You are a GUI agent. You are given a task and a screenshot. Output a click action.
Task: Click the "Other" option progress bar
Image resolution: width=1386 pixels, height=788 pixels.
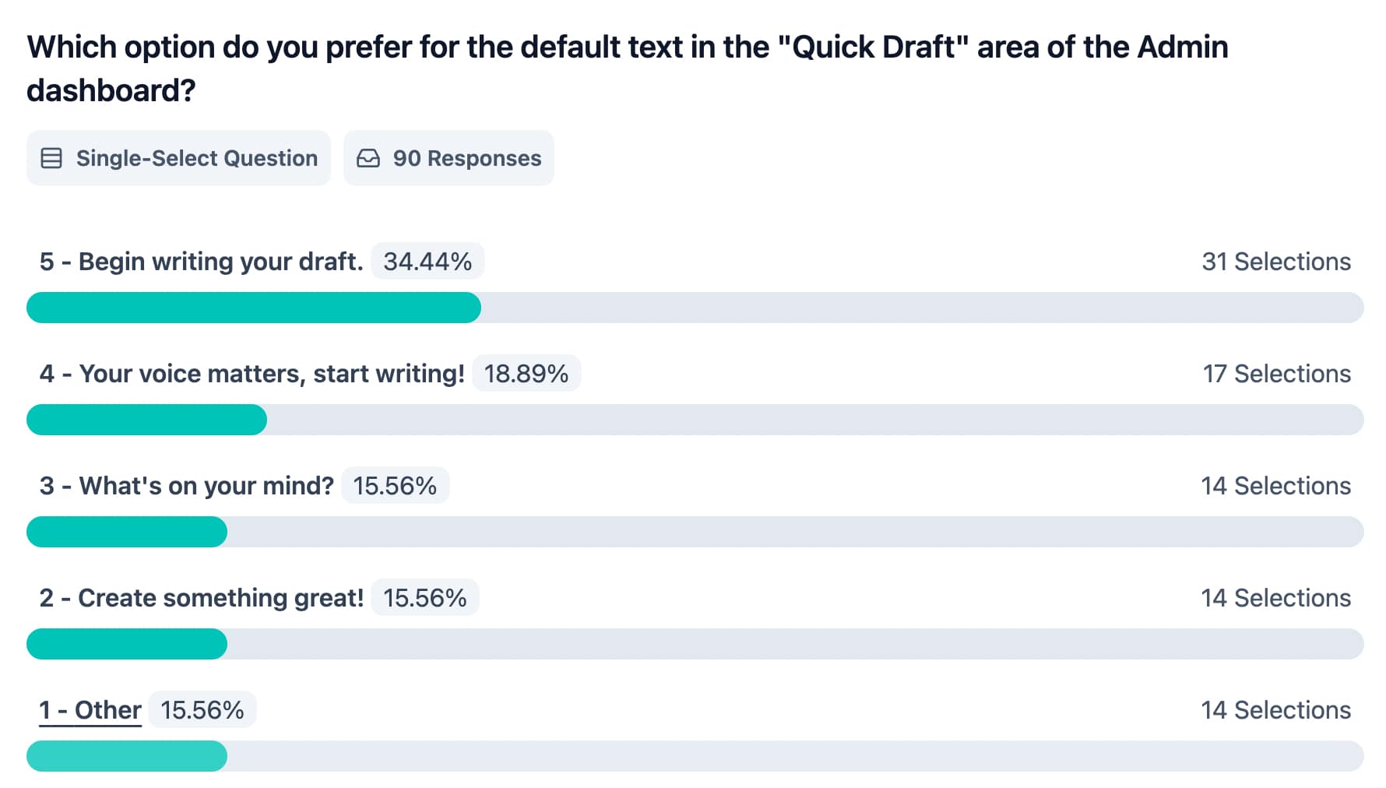pos(695,756)
